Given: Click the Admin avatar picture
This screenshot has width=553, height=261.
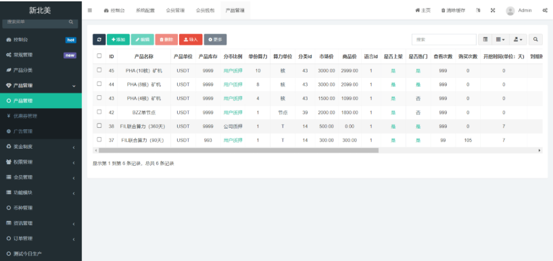Looking at the screenshot, I should point(510,11).
